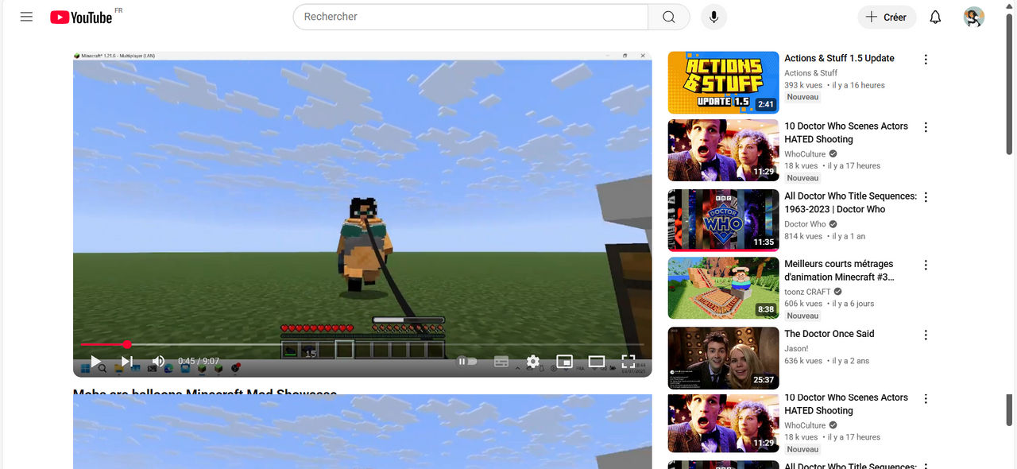Viewport: 1017px width, 469px height.
Task: Seek within the video progress bar
Action: [362, 344]
